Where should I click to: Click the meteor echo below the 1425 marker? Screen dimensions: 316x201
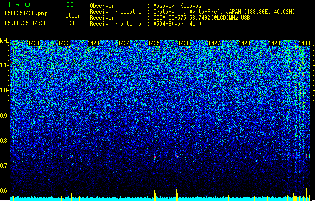pos(155,157)
